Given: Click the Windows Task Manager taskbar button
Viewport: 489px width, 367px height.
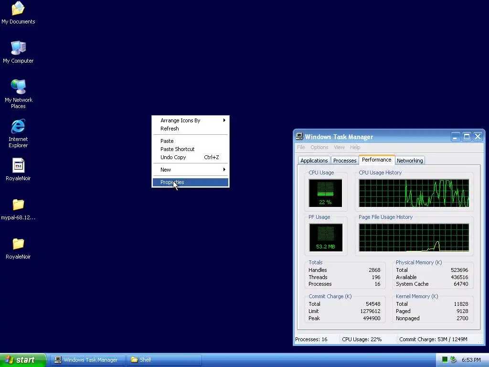Looking at the screenshot, I should pyautogui.click(x=87, y=360).
